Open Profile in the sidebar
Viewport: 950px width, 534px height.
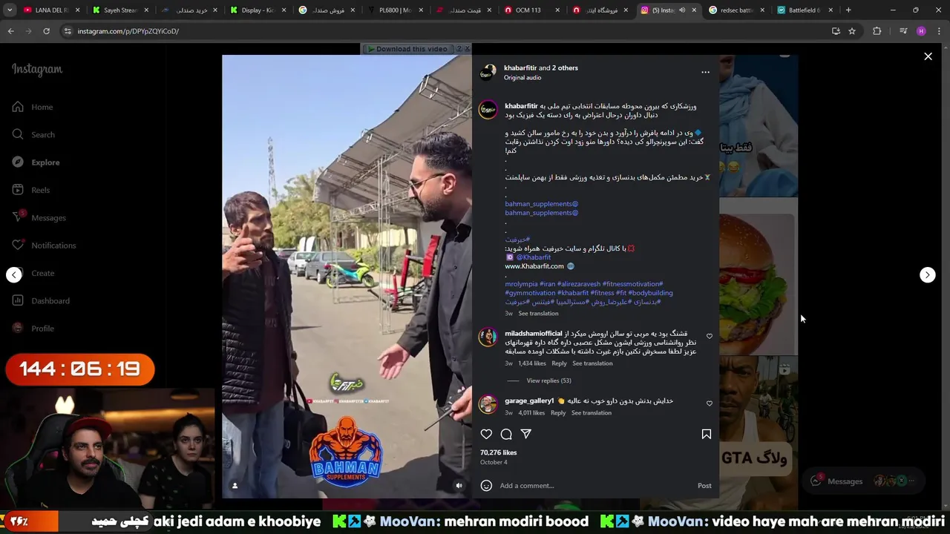click(x=34, y=329)
